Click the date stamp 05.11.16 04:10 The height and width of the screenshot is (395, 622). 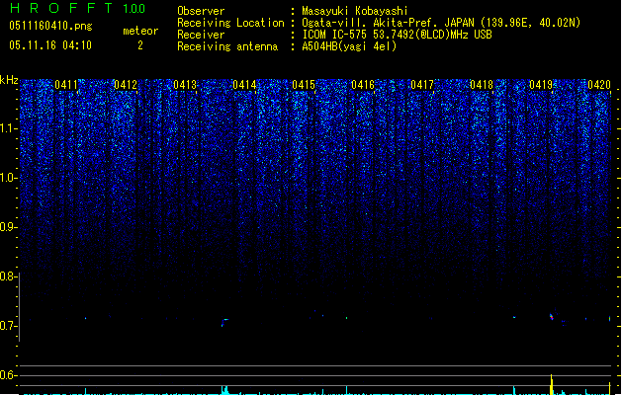50,45
